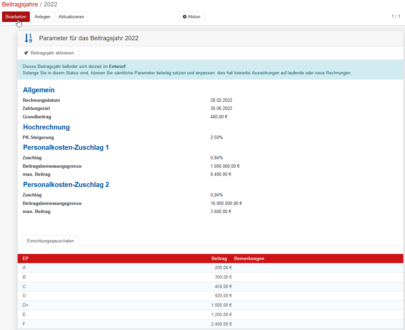Go to Beitragsjahre breadcrumb link
Viewport: 405px width, 330px height.
pos(20,4)
